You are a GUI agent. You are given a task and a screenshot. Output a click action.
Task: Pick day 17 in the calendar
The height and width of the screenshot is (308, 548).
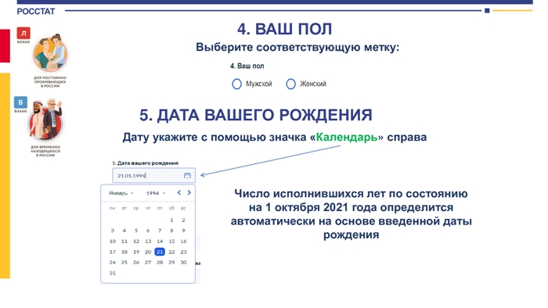click(112, 252)
